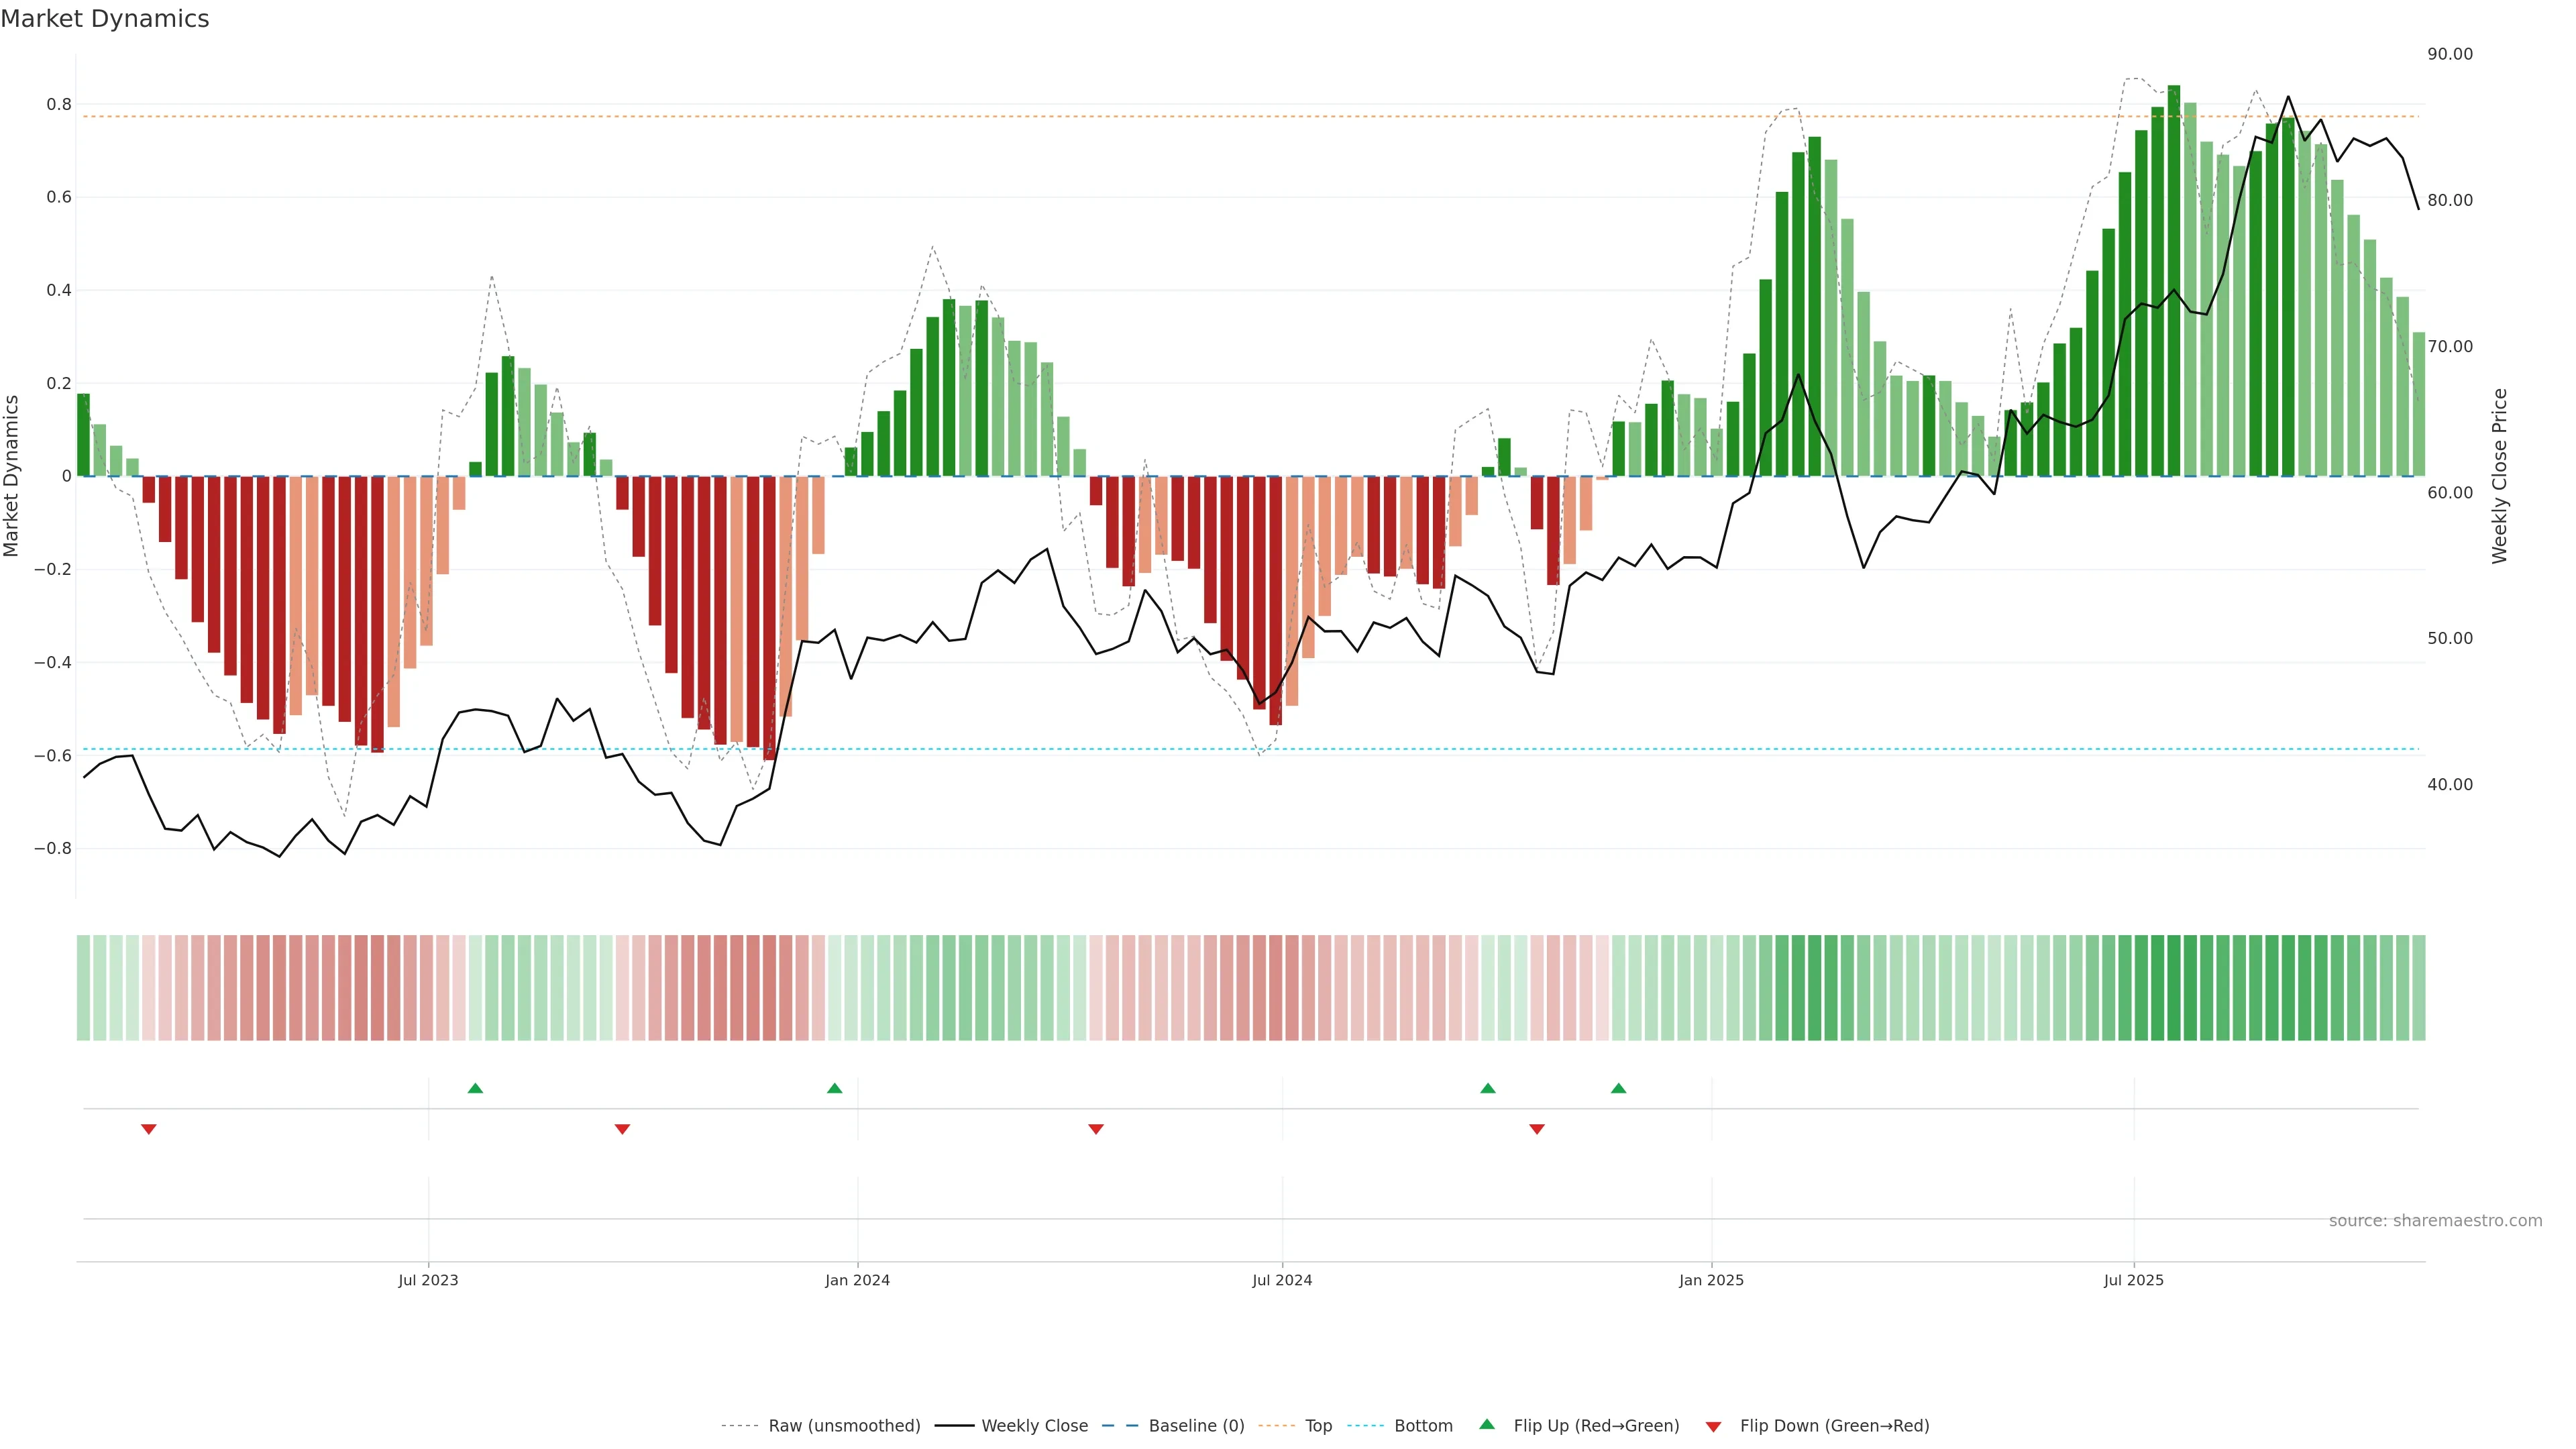Image resolution: width=2576 pixels, height=1449 pixels.
Task: Click the Jul 2024 axis label
Action: click(x=1282, y=1280)
